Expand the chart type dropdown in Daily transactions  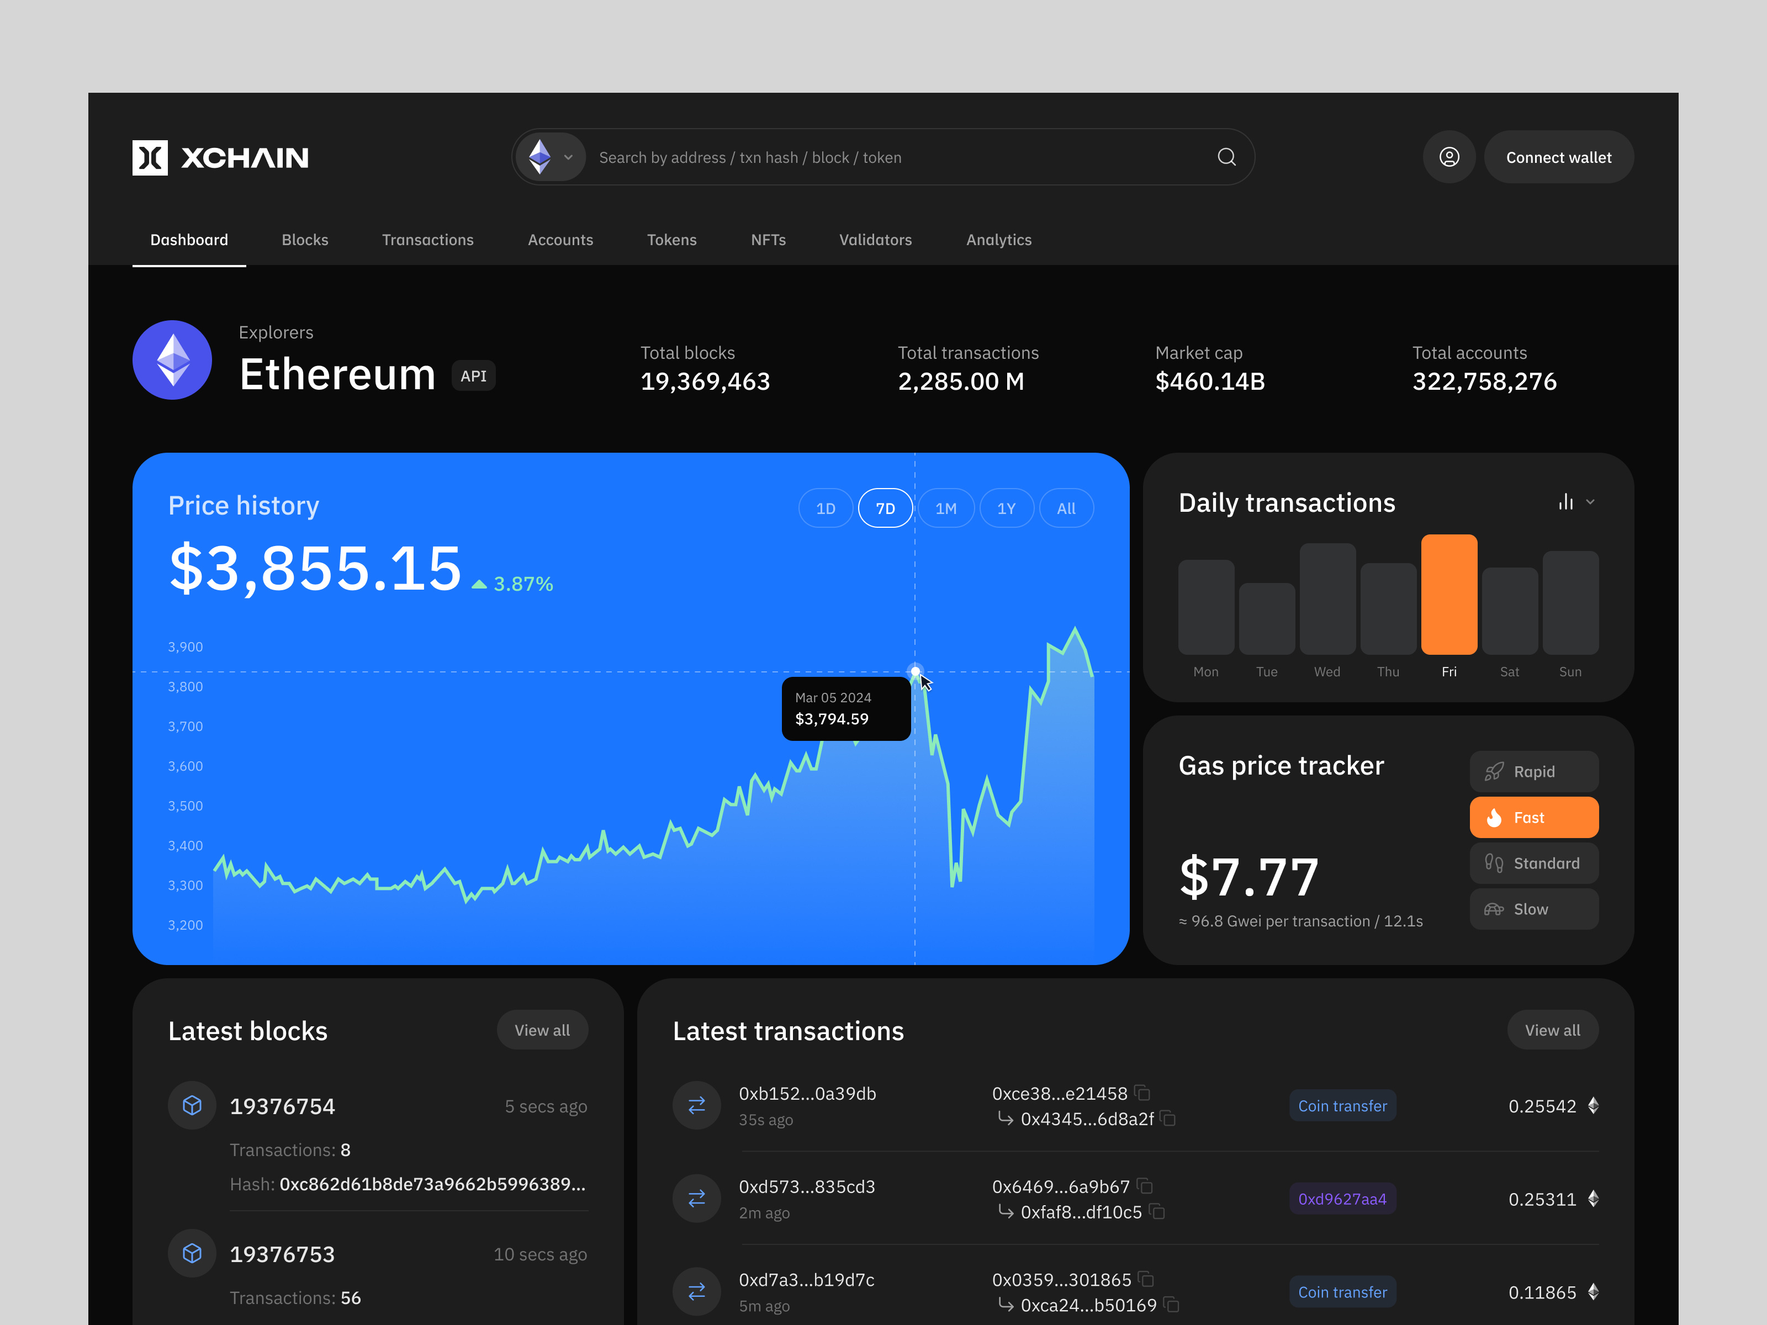pyautogui.click(x=1590, y=501)
